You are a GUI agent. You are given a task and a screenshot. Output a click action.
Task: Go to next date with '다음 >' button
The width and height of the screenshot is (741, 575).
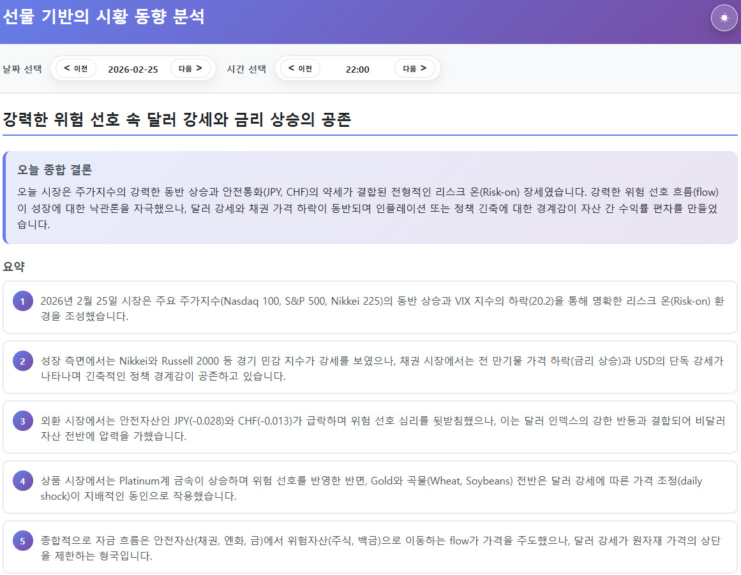(190, 68)
